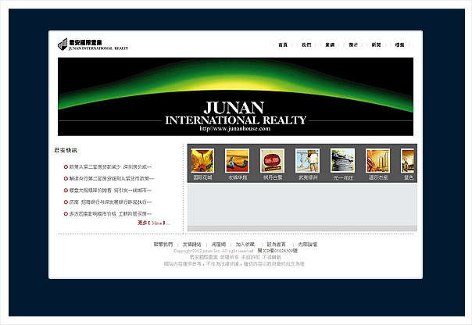Open the news link starting 多方因素影响楼市
Image resolution: width=472 pixels, height=325 pixels.
point(110,213)
